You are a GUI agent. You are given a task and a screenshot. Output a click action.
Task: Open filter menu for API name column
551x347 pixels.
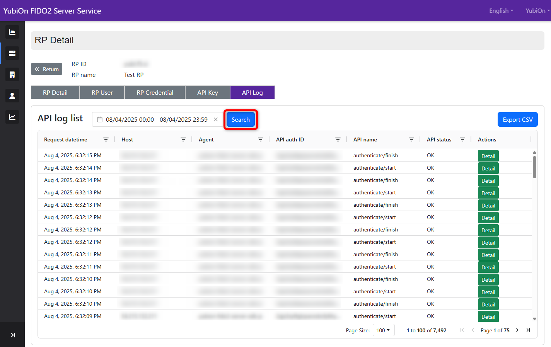[x=411, y=139]
